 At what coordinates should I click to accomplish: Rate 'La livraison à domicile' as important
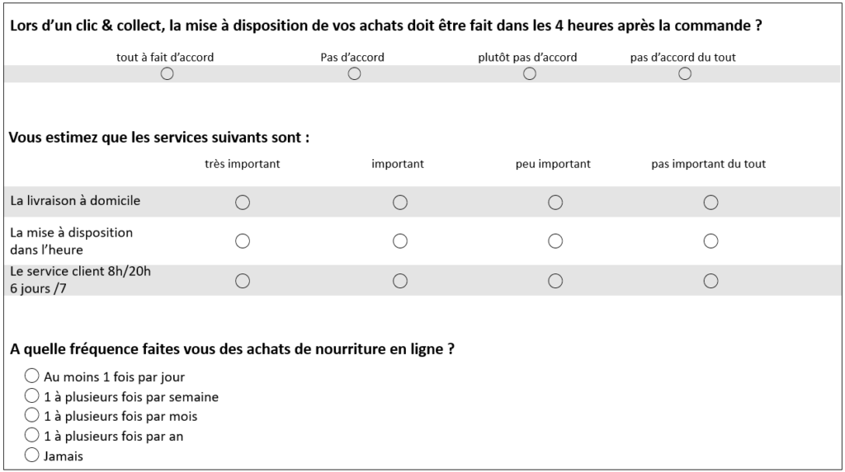400,202
